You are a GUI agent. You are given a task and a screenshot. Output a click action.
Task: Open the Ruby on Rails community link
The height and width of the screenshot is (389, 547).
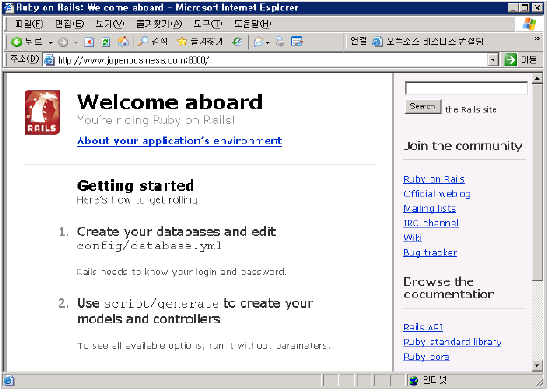[x=434, y=179]
